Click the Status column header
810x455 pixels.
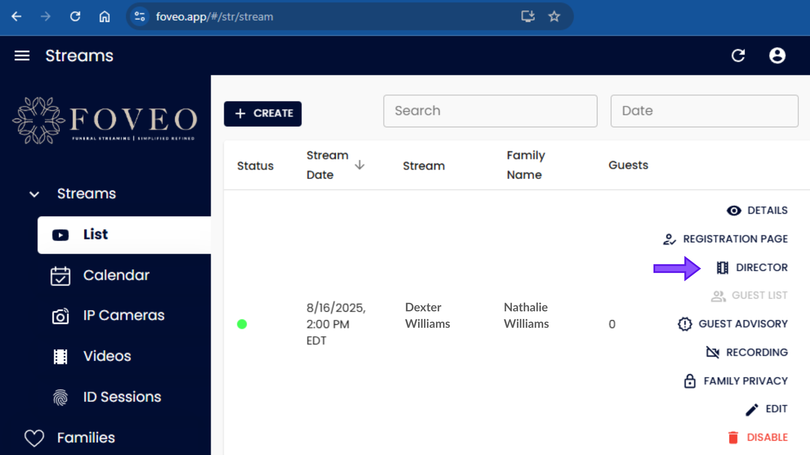click(255, 166)
